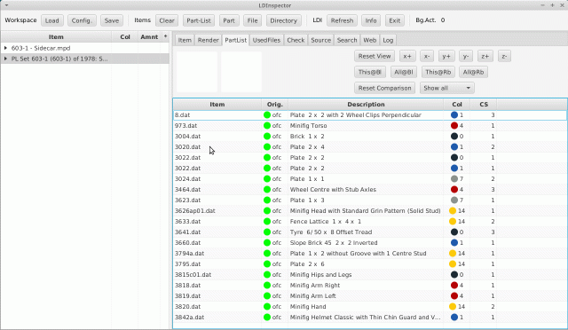Screen dimensions: 568x330
Task: Click the All@Rb button
Action: pyautogui.click(x=473, y=72)
